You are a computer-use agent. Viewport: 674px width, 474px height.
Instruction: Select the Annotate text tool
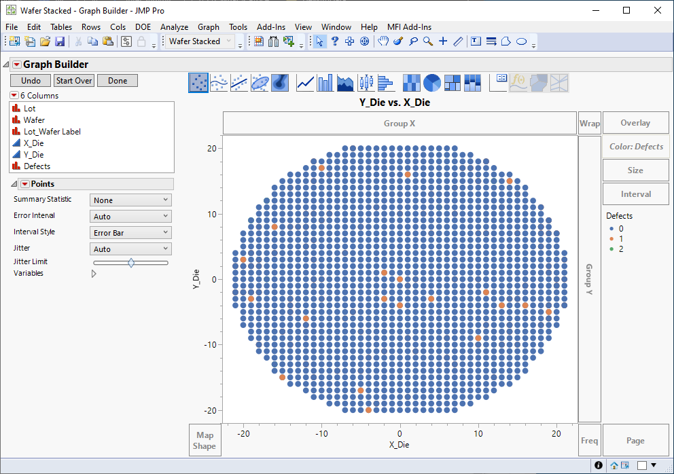476,41
